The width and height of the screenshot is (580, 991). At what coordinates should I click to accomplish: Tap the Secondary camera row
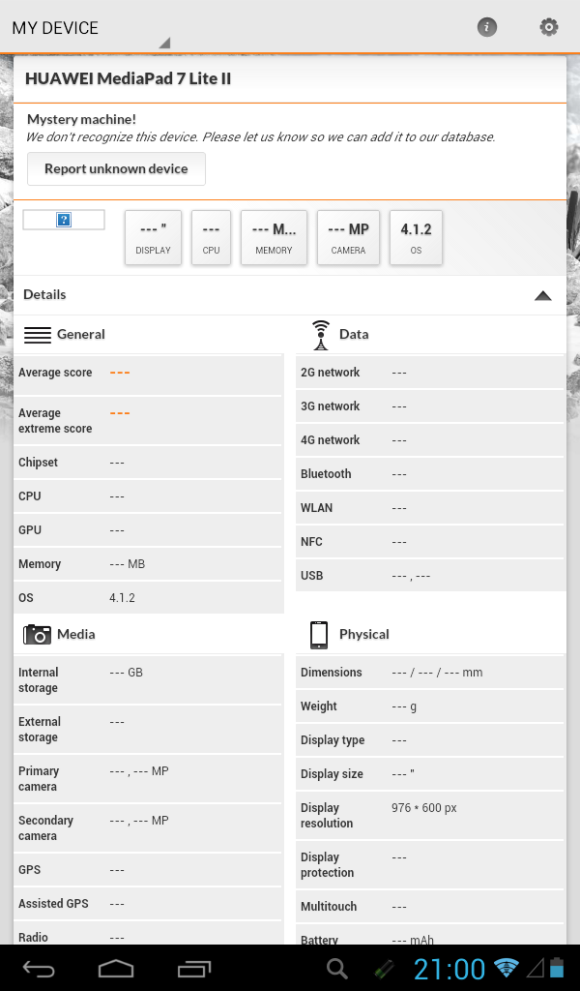point(148,828)
